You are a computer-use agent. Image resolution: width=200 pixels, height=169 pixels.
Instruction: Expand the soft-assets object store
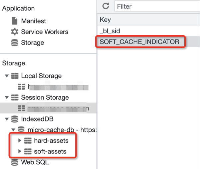pyautogui.click(x=20, y=151)
